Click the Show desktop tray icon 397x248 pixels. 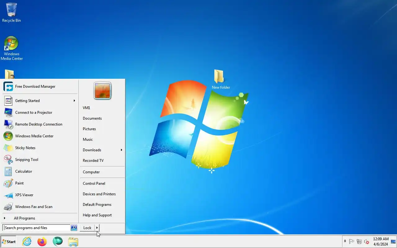pyautogui.click(x=393, y=241)
